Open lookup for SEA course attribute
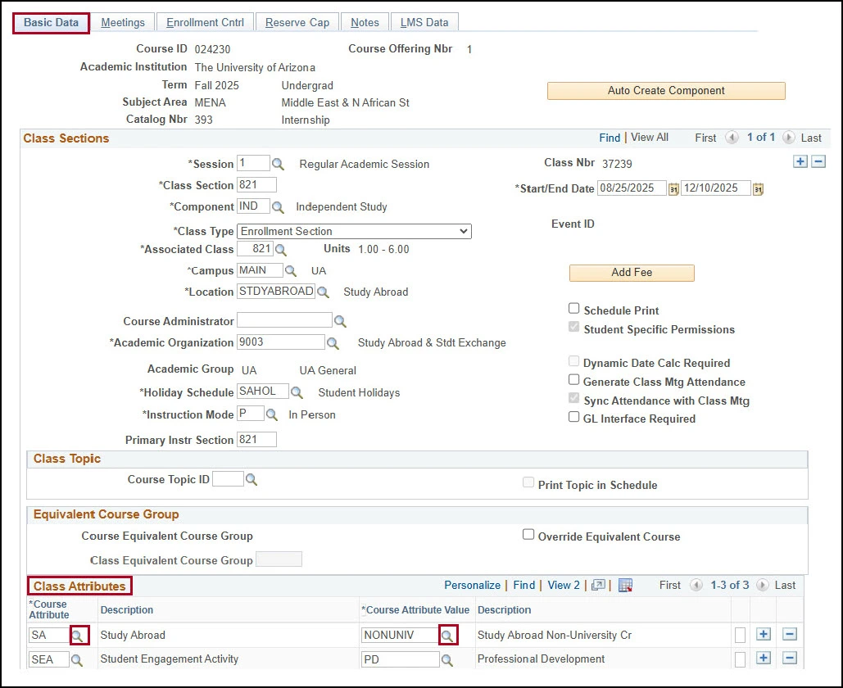This screenshot has width=843, height=688. click(x=77, y=660)
